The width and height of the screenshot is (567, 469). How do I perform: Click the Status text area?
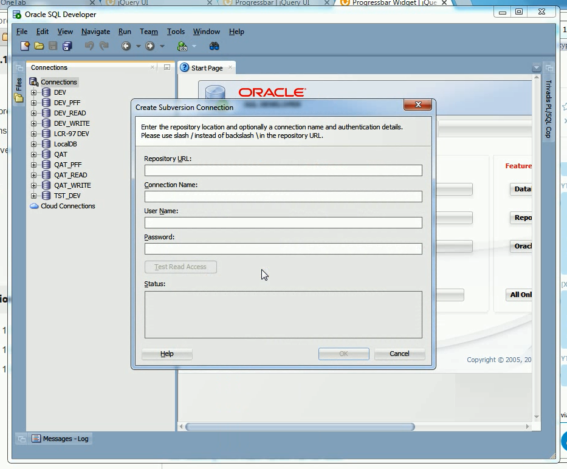click(283, 315)
